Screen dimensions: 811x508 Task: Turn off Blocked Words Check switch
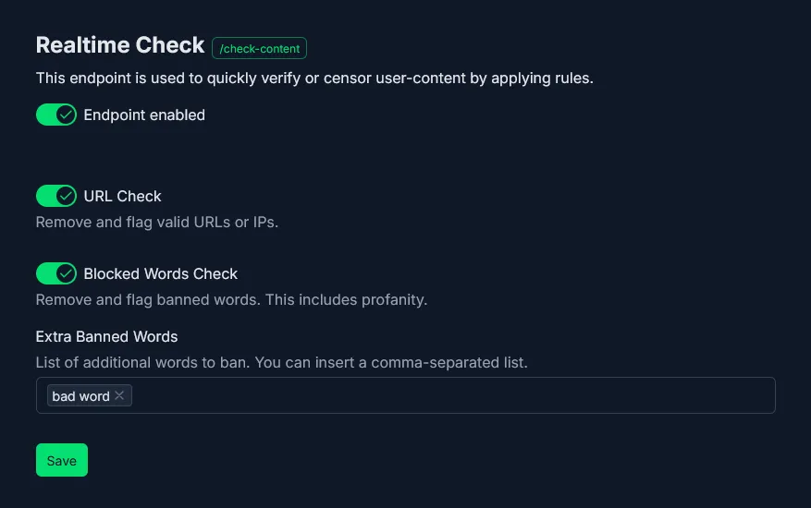[55, 273]
